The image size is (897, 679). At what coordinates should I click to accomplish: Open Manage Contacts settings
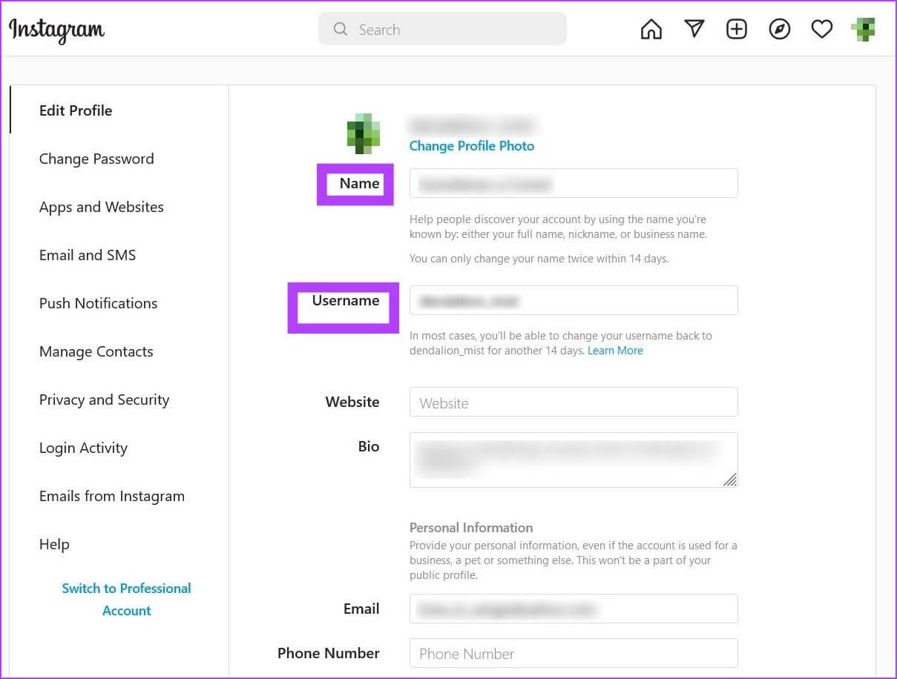pos(96,351)
